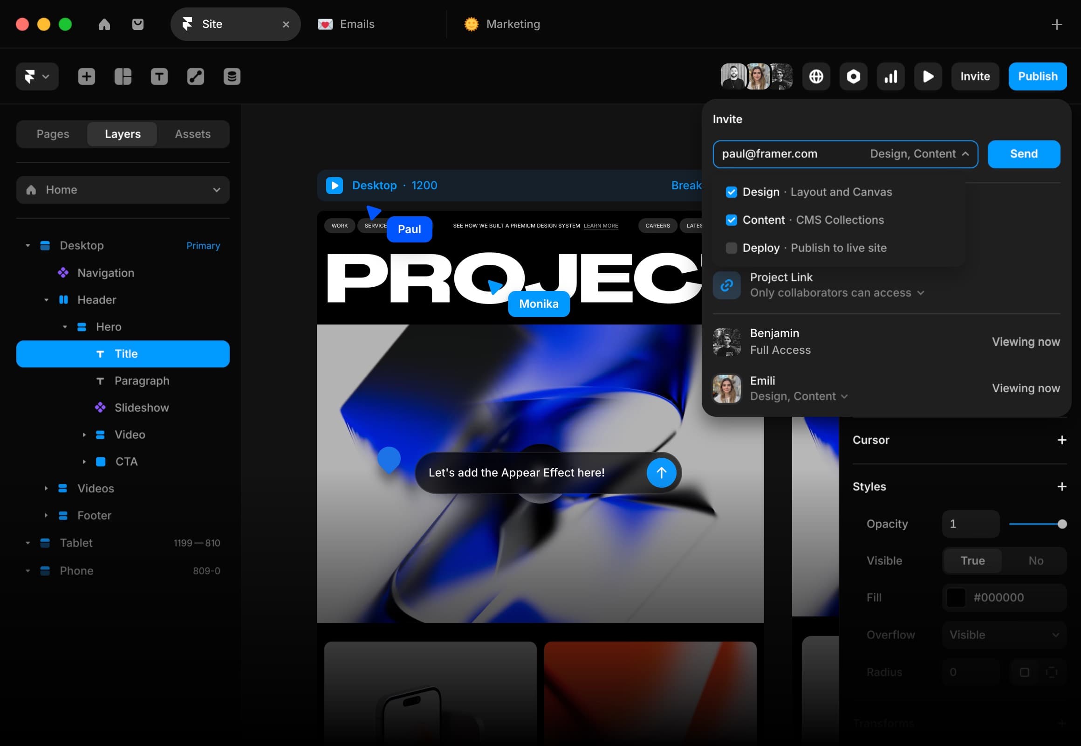Open Emili's Design, Content role dropdown

[x=799, y=396]
